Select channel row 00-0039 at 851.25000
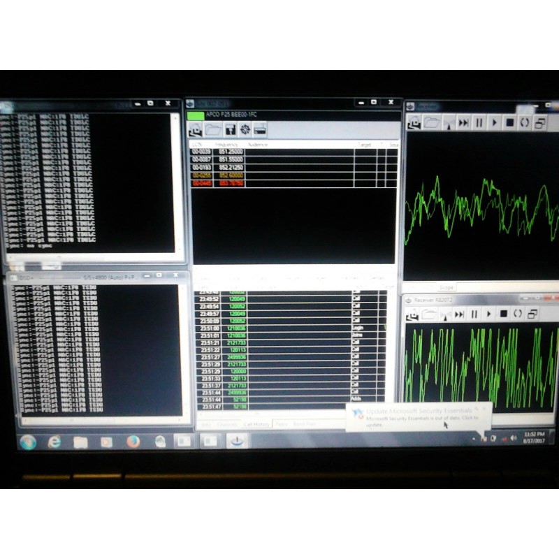The image size is (559, 559). pos(224,151)
